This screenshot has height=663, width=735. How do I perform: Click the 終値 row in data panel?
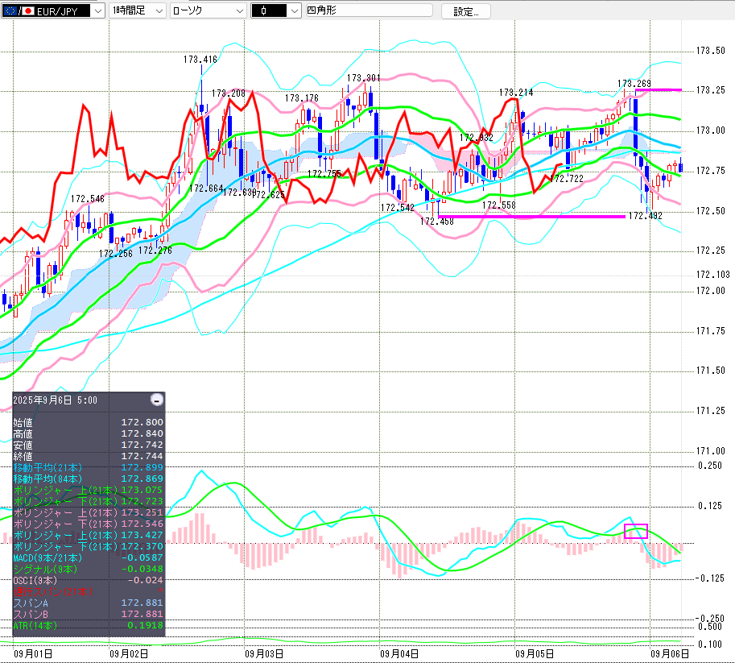coord(88,456)
